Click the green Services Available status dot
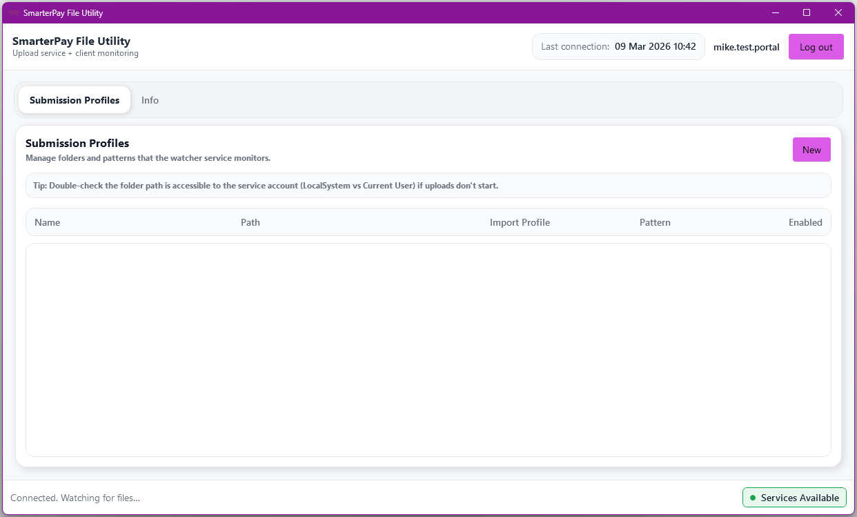The width and height of the screenshot is (857, 517). (x=753, y=498)
